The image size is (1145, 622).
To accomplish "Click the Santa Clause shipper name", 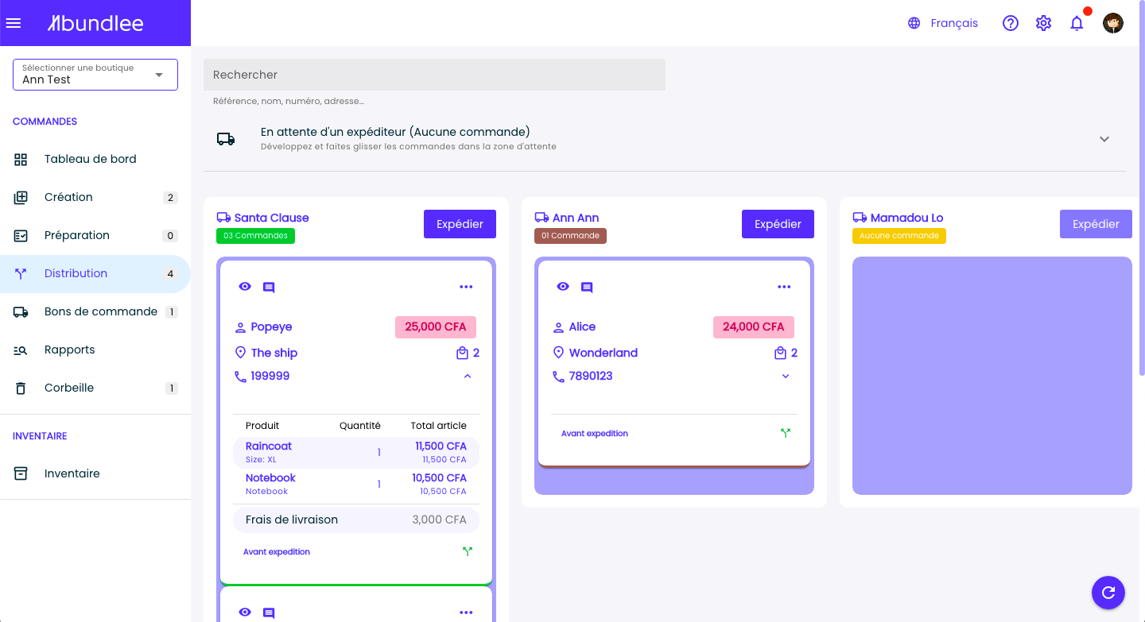I will 271,218.
